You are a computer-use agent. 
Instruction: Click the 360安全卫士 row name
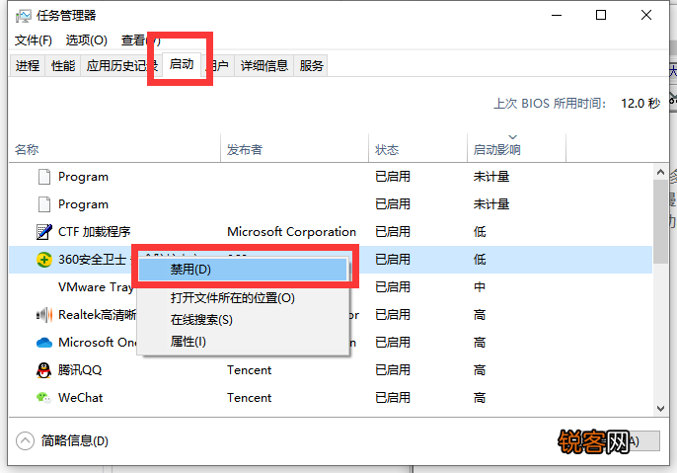click(92, 260)
